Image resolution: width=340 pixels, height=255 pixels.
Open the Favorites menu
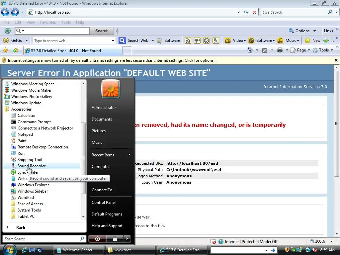pos(48,22)
